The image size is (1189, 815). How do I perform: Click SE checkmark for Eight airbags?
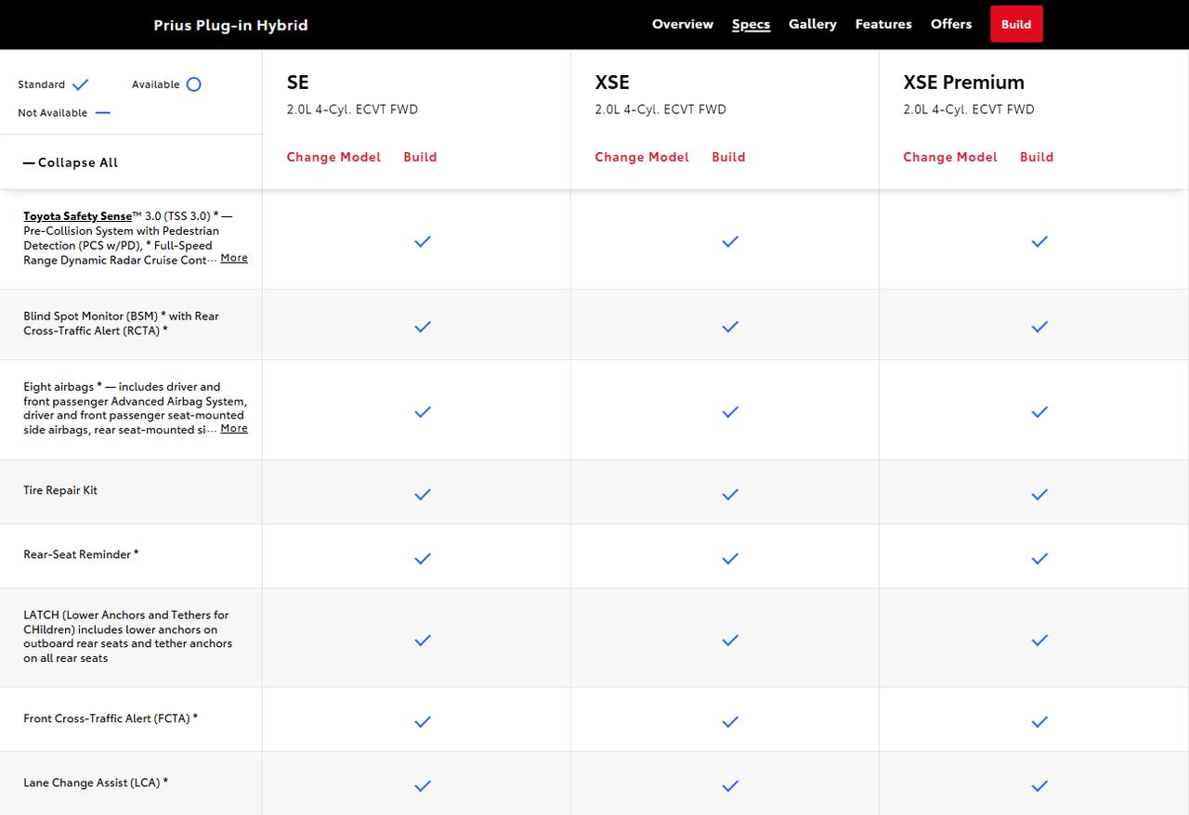coord(423,412)
